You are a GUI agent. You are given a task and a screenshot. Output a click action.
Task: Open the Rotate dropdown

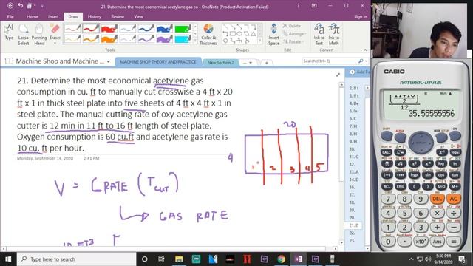[x=293, y=42]
